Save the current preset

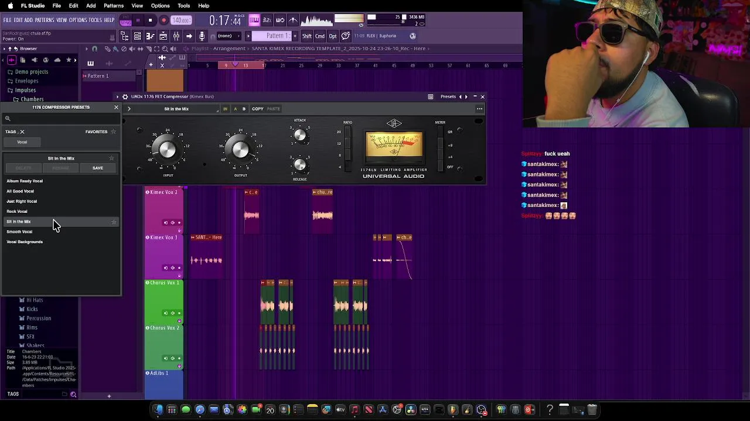tap(98, 168)
